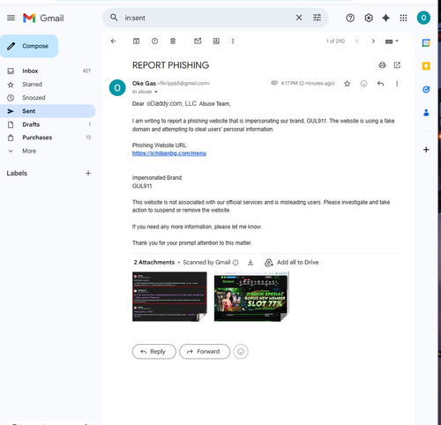Image resolution: width=441 pixels, height=425 pixels.
Task: Click Add all to Drive
Action: pyautogui.click(x=291, y=262)
